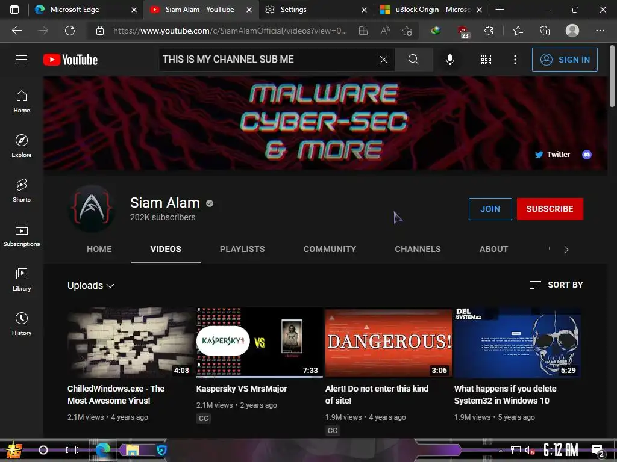617x462 pixels.
Task: Open the Edge tab actions menu
Action: (14, 10)
